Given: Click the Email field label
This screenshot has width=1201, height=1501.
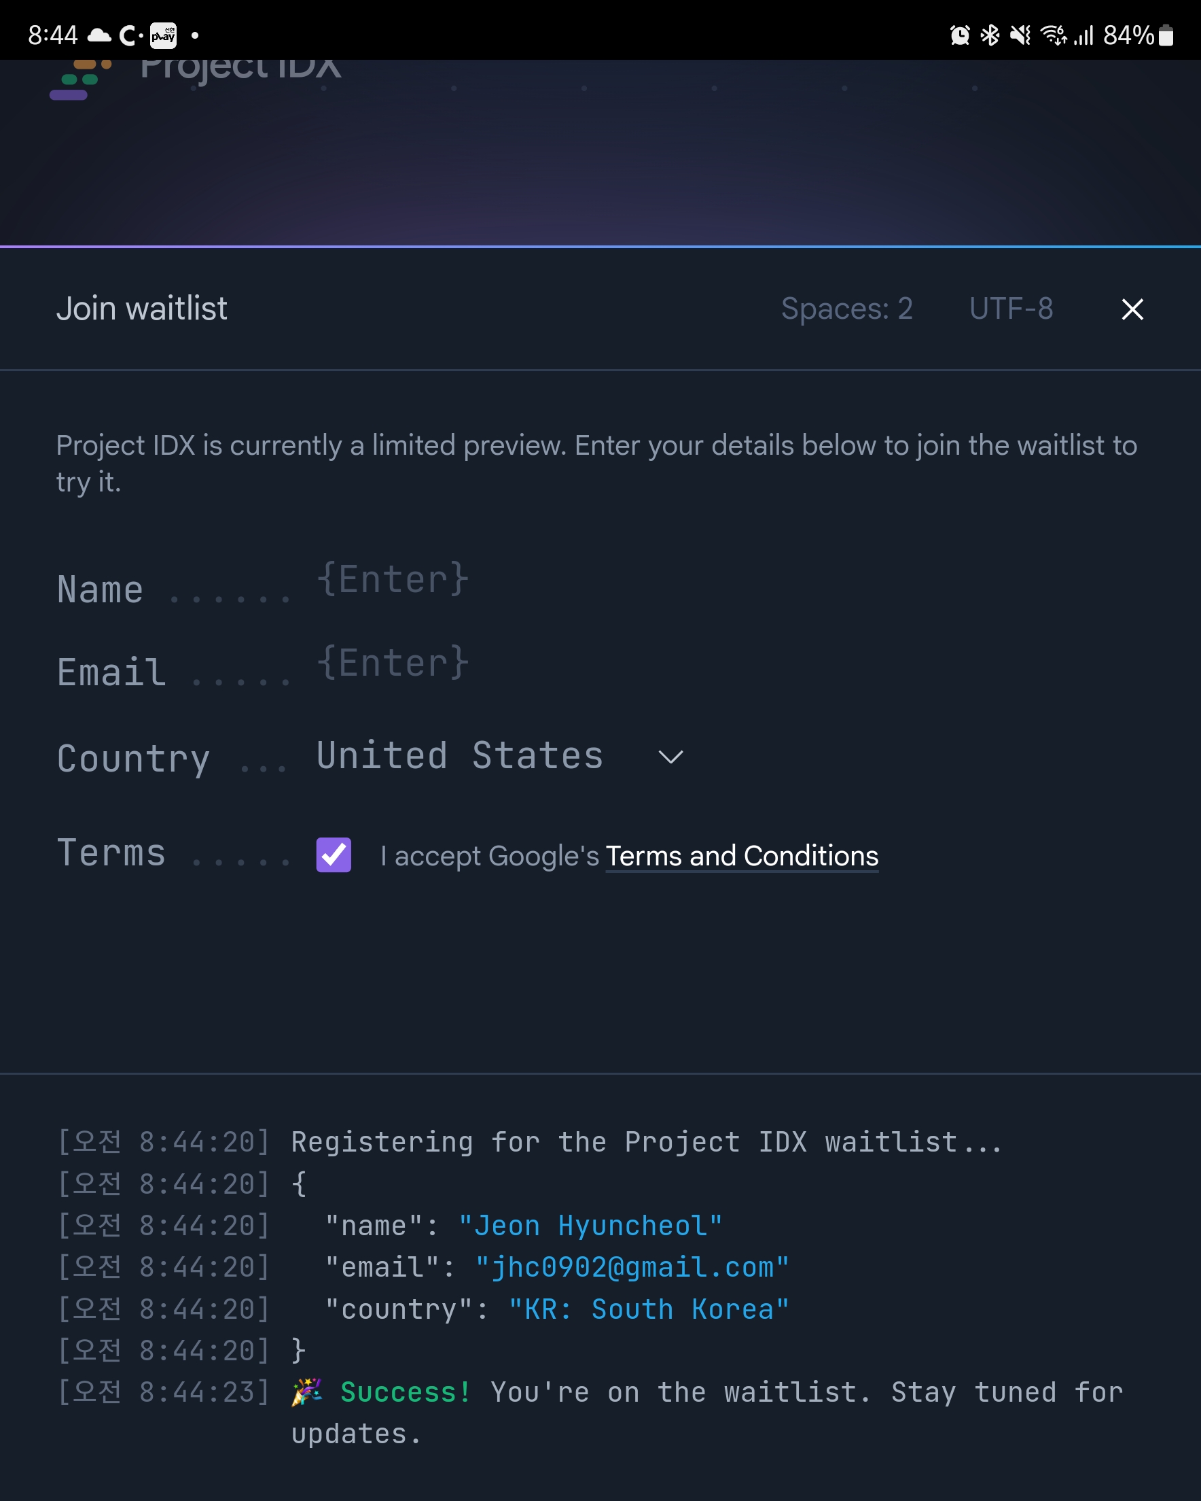Looking at the screenshot, I should 111,673.
